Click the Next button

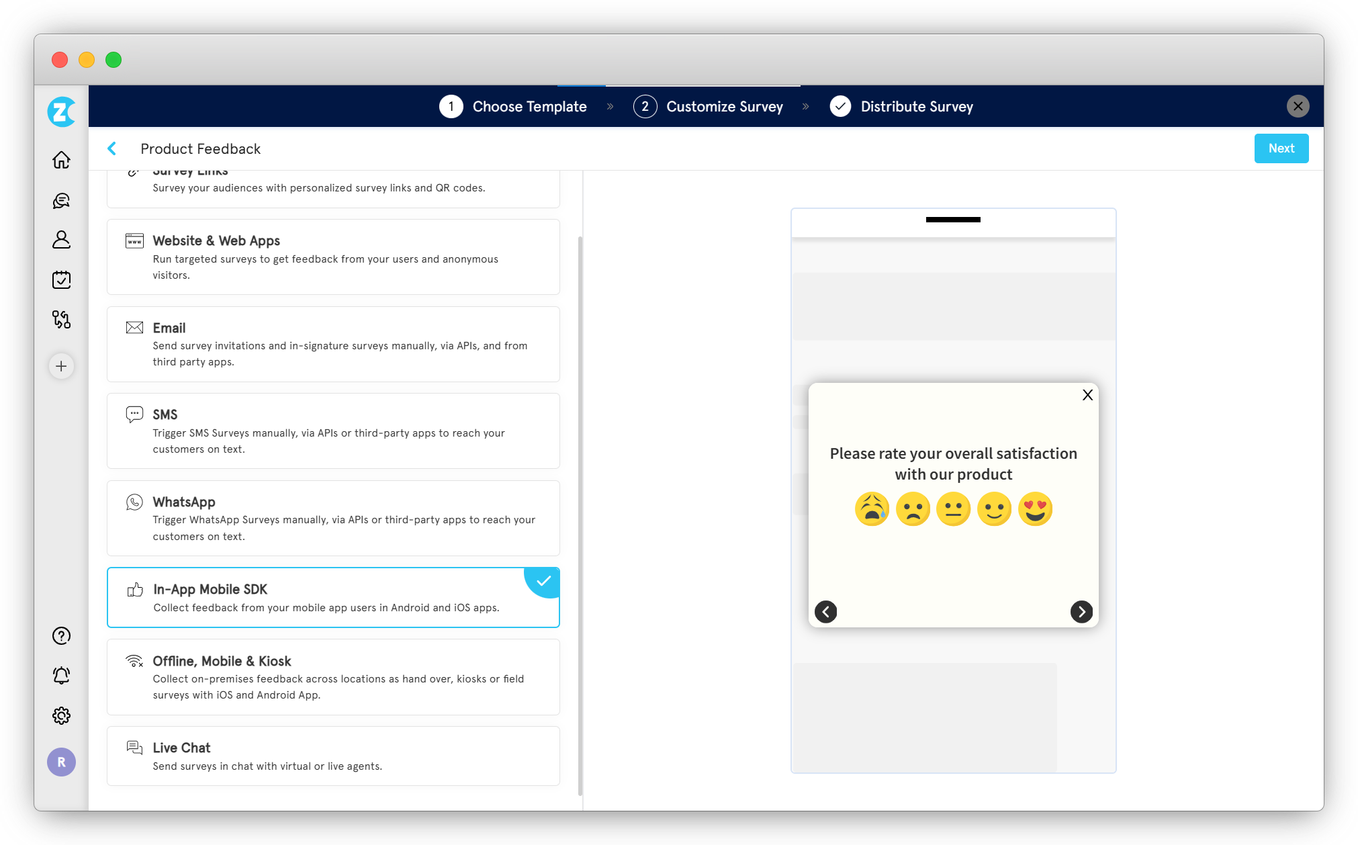1281,148
